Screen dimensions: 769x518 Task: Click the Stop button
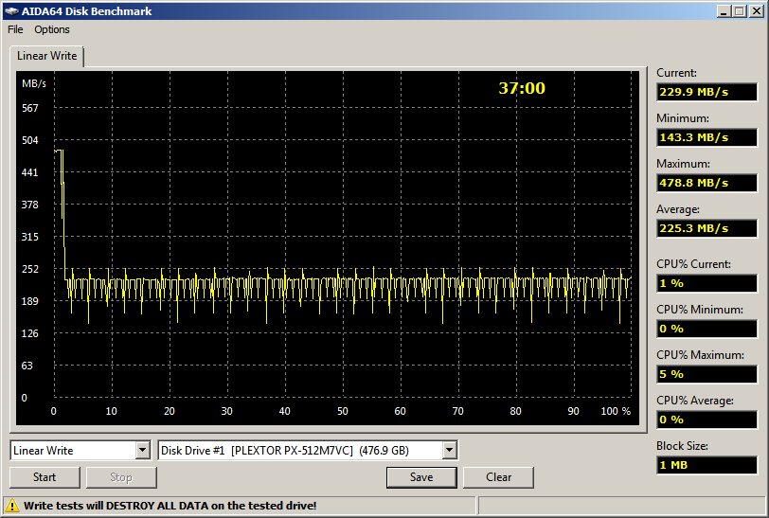pyautogui.click(x=121, y=477)
